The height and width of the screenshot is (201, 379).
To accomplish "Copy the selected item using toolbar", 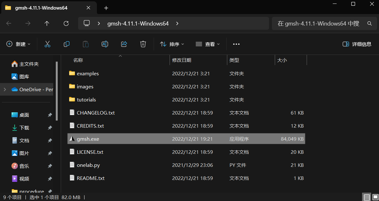I will click(66, 44).
